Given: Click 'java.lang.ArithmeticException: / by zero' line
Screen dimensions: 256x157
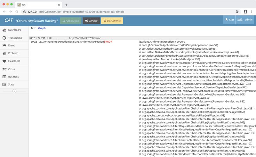Looking at the screenshot, I should tap(162, 42).
